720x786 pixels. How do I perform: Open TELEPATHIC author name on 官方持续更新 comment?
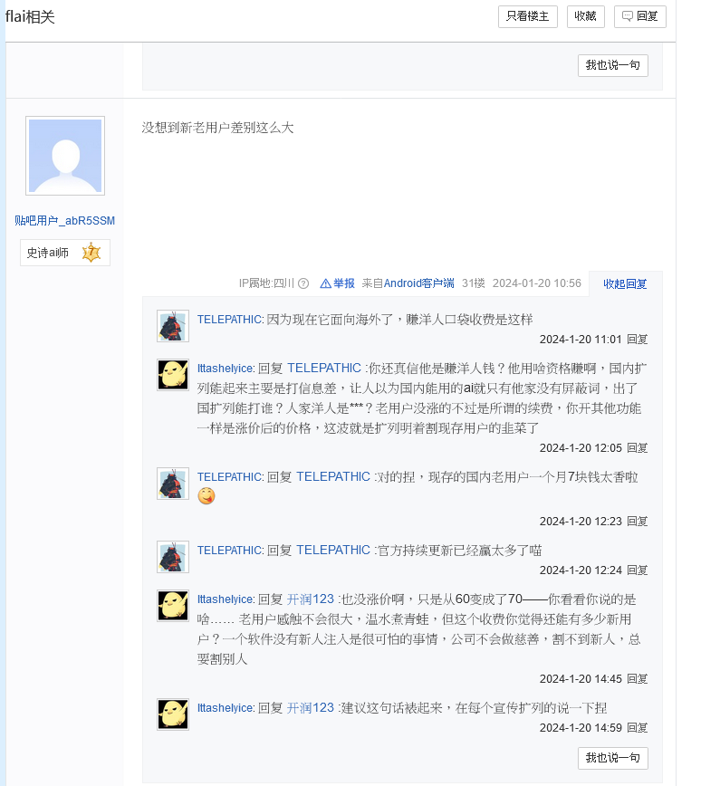tap(230, 551)
